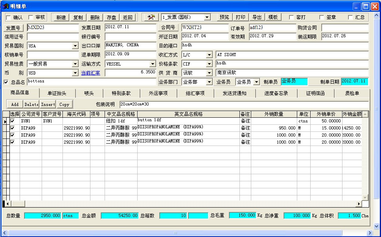Click the Copy row button
The height and width of the screenshot is (237, 381).
click(64, 104)
